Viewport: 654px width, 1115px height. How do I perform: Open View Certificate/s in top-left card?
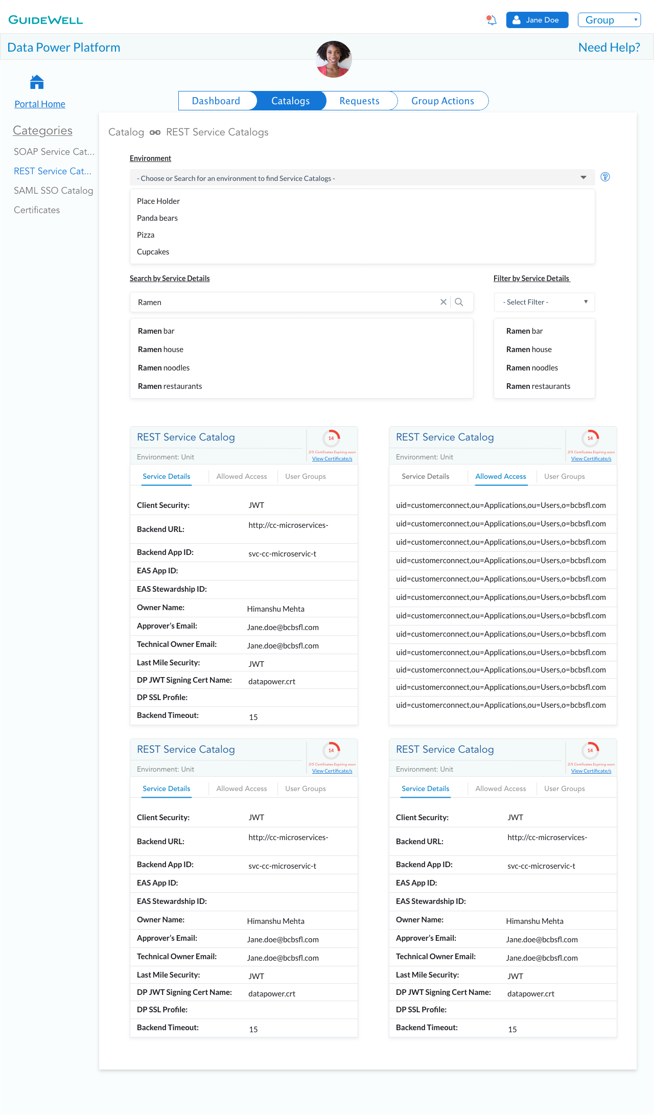click(x=332, y=459)
